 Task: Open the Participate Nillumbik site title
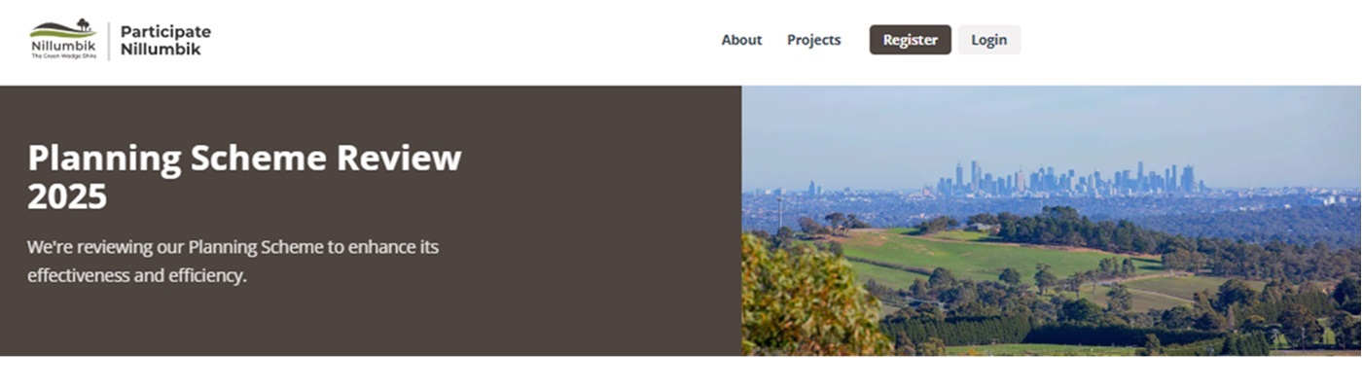click(165, 40)
